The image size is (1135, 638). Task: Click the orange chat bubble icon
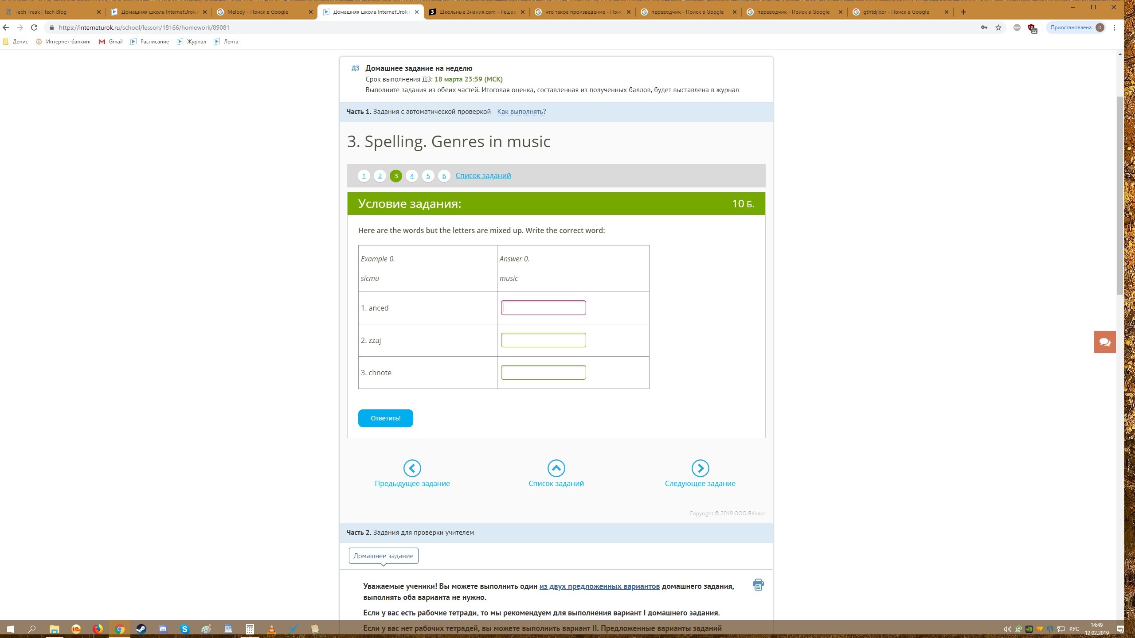1104,342
